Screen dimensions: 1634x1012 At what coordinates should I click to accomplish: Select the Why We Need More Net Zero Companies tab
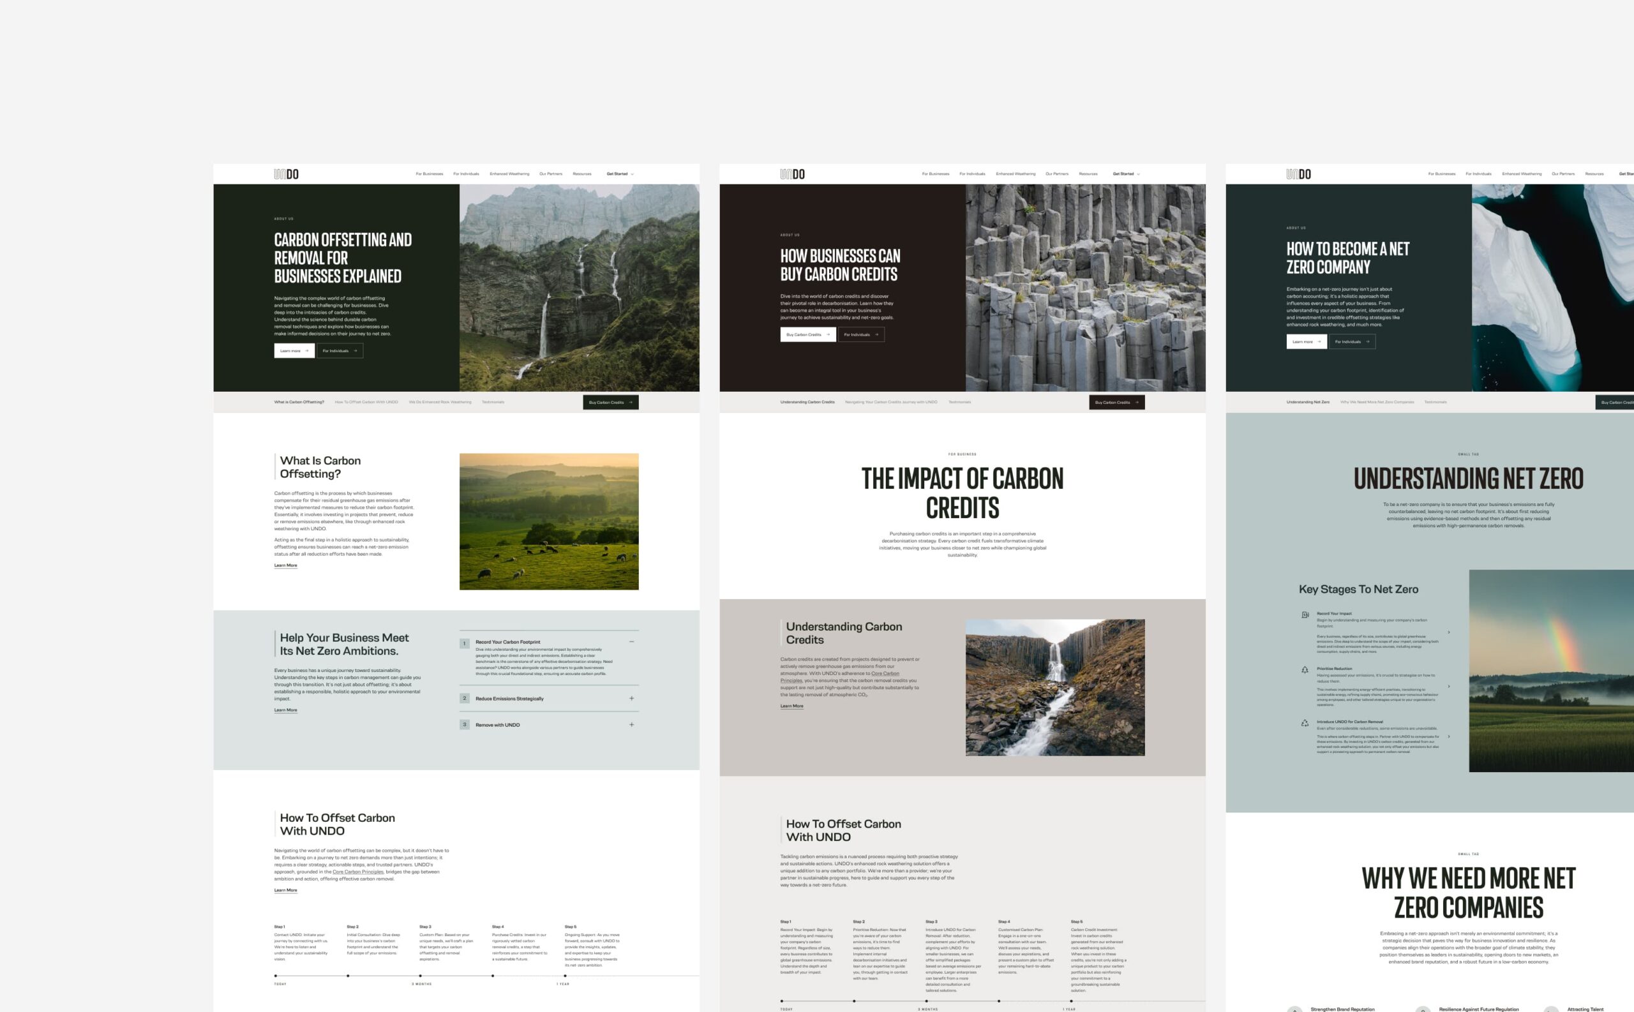tap(1377, 402)
